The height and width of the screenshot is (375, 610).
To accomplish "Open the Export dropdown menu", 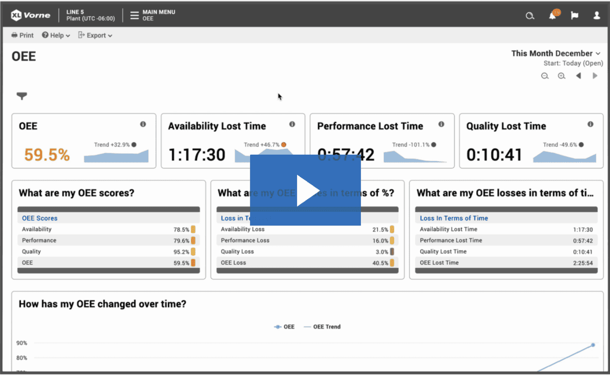I will pyautogui.click(x=95, y=35).
